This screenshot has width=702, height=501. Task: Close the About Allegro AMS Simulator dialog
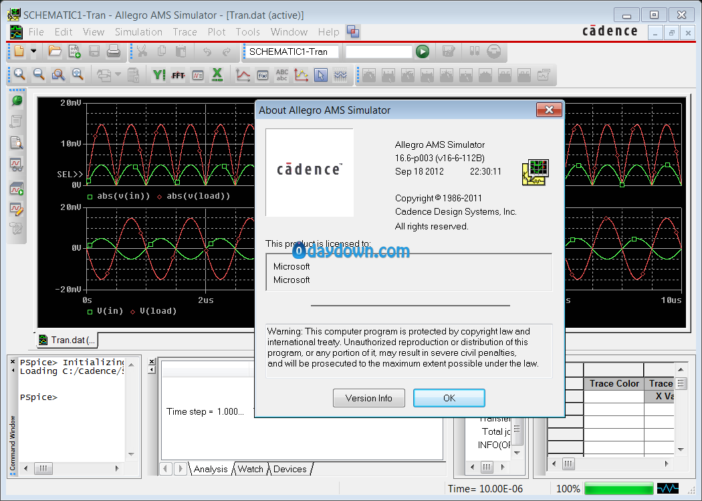click(x=549, y=110)
